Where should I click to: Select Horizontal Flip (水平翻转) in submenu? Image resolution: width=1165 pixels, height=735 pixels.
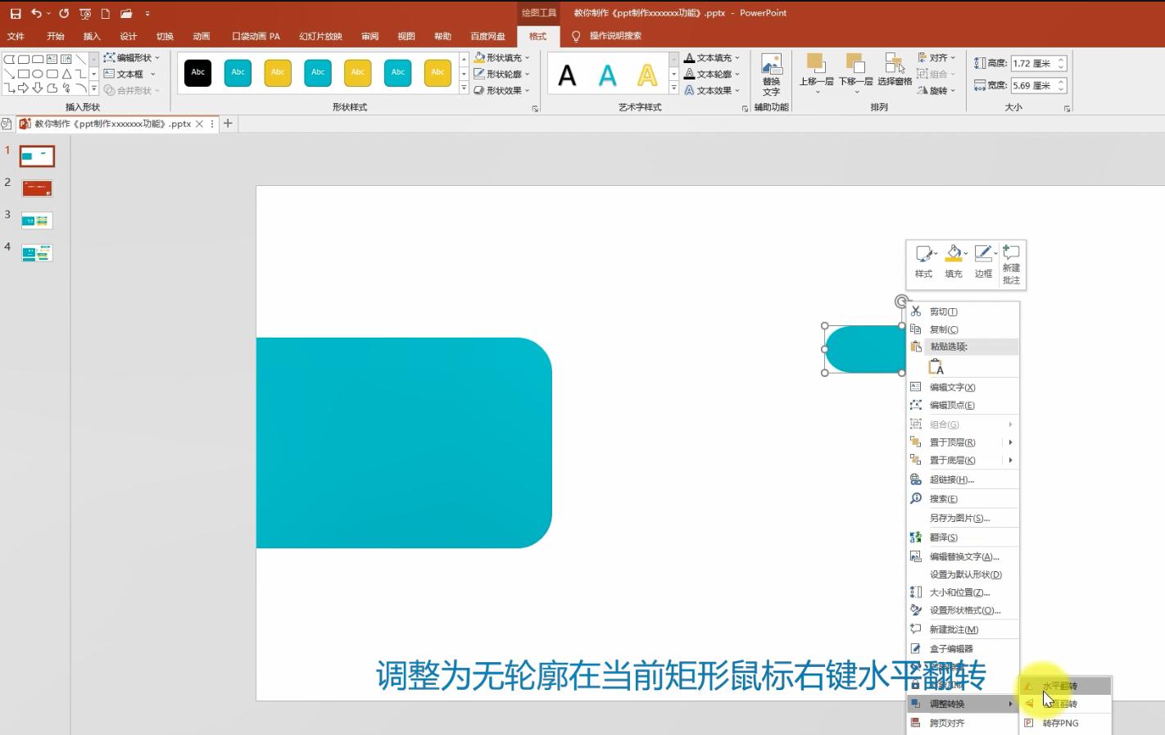click(1059, 686)
